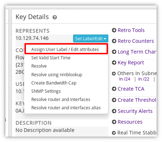The image size is (162, 142).
Task: Open the Retro Counters link
Action: 136,41
